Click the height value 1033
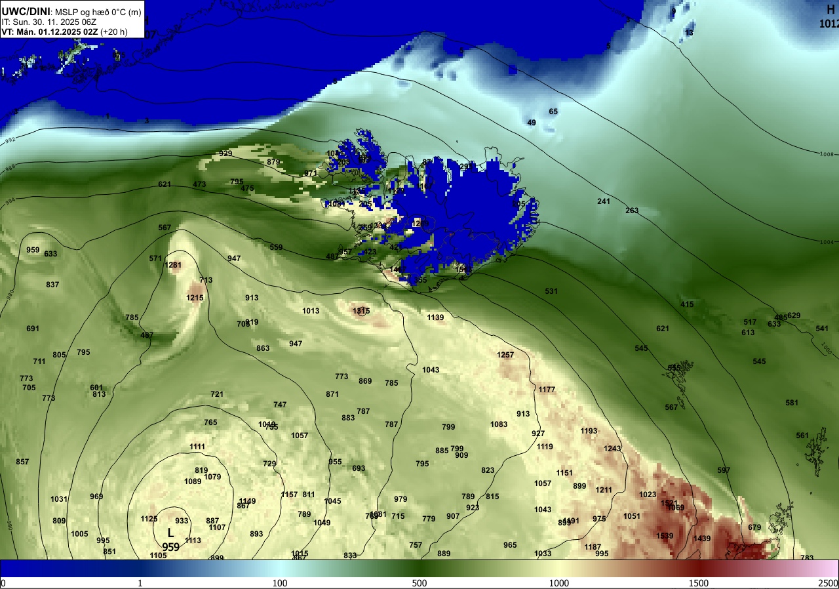Viewport: 839px width, 589px height. 543,554
